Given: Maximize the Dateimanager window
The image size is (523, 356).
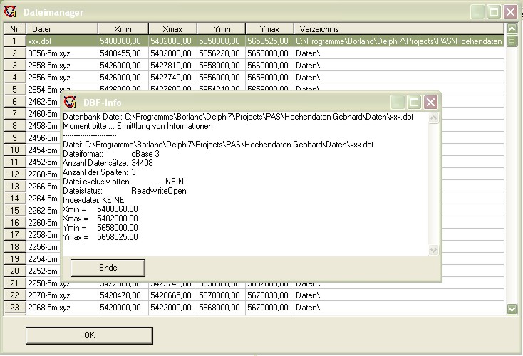Looking at the screenshot, I should coord(494,12).
